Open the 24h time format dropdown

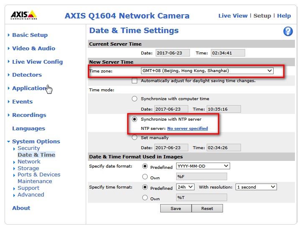pos(185,187)
